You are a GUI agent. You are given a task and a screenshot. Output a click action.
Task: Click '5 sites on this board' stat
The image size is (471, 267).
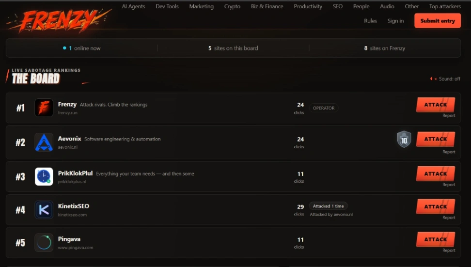(x=233, y=48)
